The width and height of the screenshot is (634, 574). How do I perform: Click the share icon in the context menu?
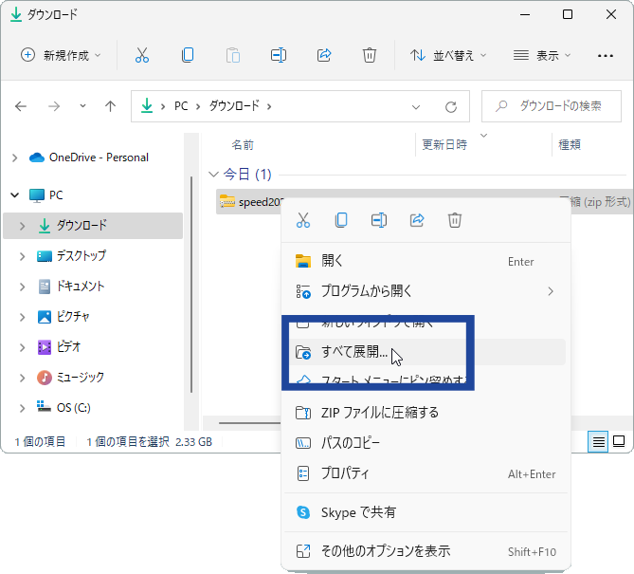pyautogui.click(x=417, y=221)
